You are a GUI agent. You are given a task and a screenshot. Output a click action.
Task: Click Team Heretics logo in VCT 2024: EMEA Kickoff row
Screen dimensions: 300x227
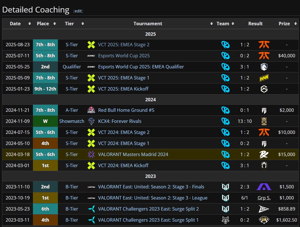pos(264,165)
